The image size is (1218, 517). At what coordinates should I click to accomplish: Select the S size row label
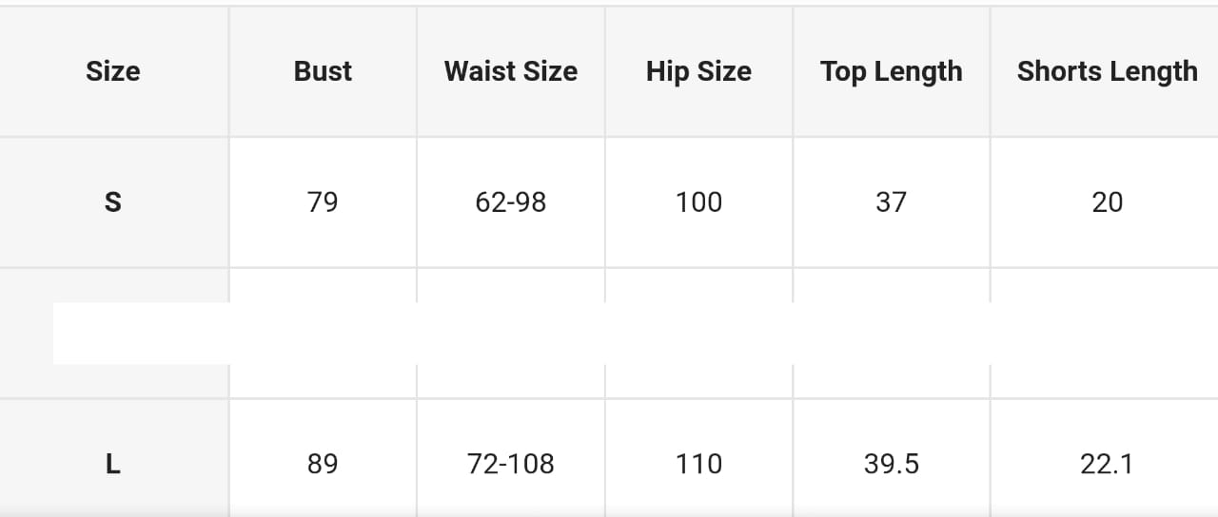click(x=113, y=201)
